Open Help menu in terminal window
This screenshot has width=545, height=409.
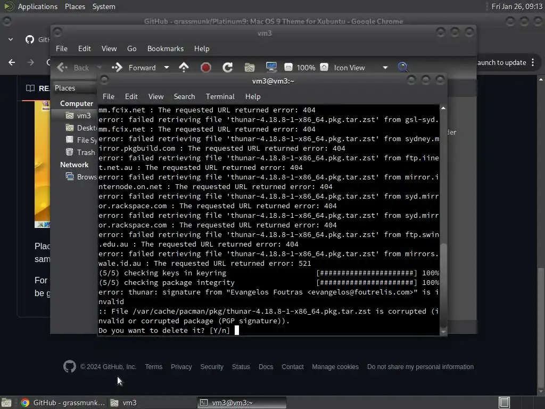(x=253, y=97)
